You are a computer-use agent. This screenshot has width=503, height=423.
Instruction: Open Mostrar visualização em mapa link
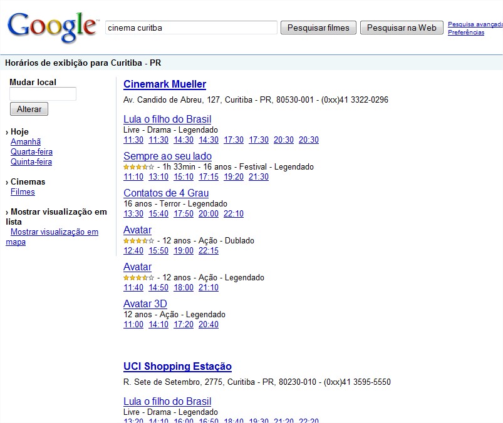click(54, 232)
